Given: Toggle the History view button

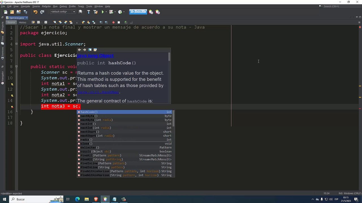Looking at the screenshot, I should [x=23, y=22].
